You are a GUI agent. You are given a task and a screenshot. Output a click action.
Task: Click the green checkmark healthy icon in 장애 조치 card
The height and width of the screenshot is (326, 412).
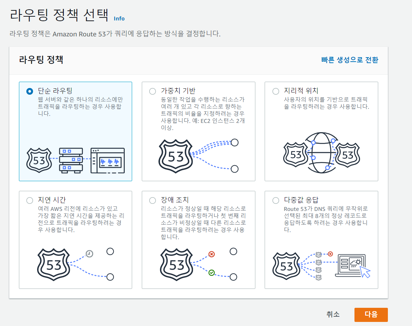tap(212, 273)
